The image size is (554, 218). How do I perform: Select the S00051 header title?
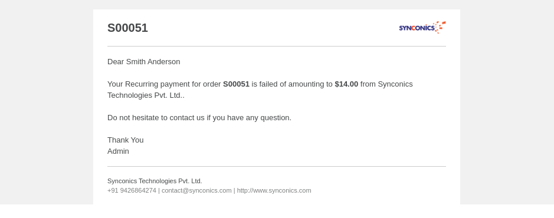point(127,28)
